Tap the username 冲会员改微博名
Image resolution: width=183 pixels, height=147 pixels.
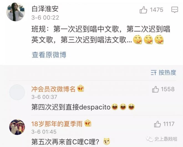[x=53, y=89]
